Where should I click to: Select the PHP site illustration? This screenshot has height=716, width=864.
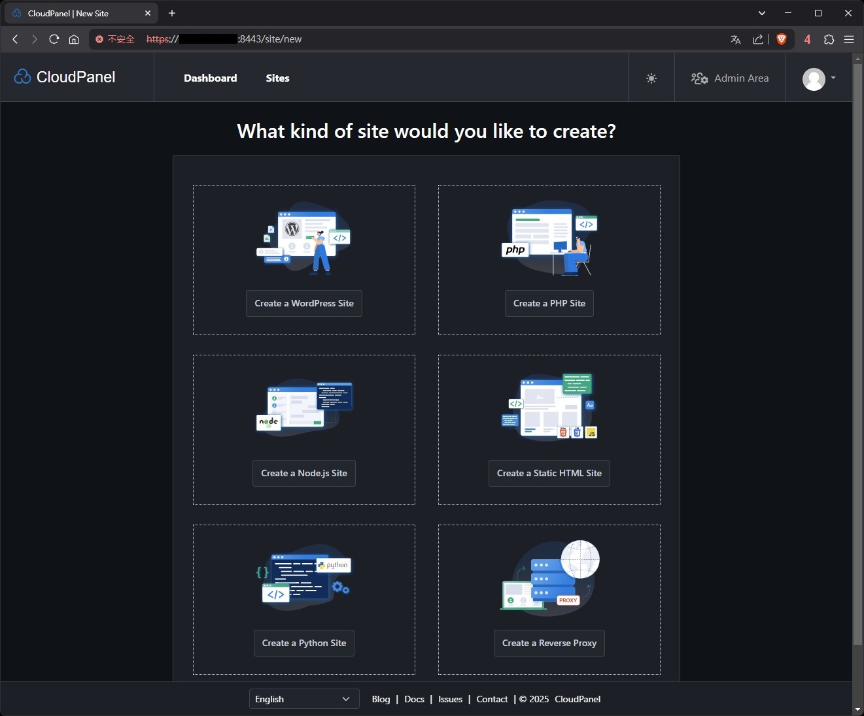pyautogui.click(x=549, y=238)
